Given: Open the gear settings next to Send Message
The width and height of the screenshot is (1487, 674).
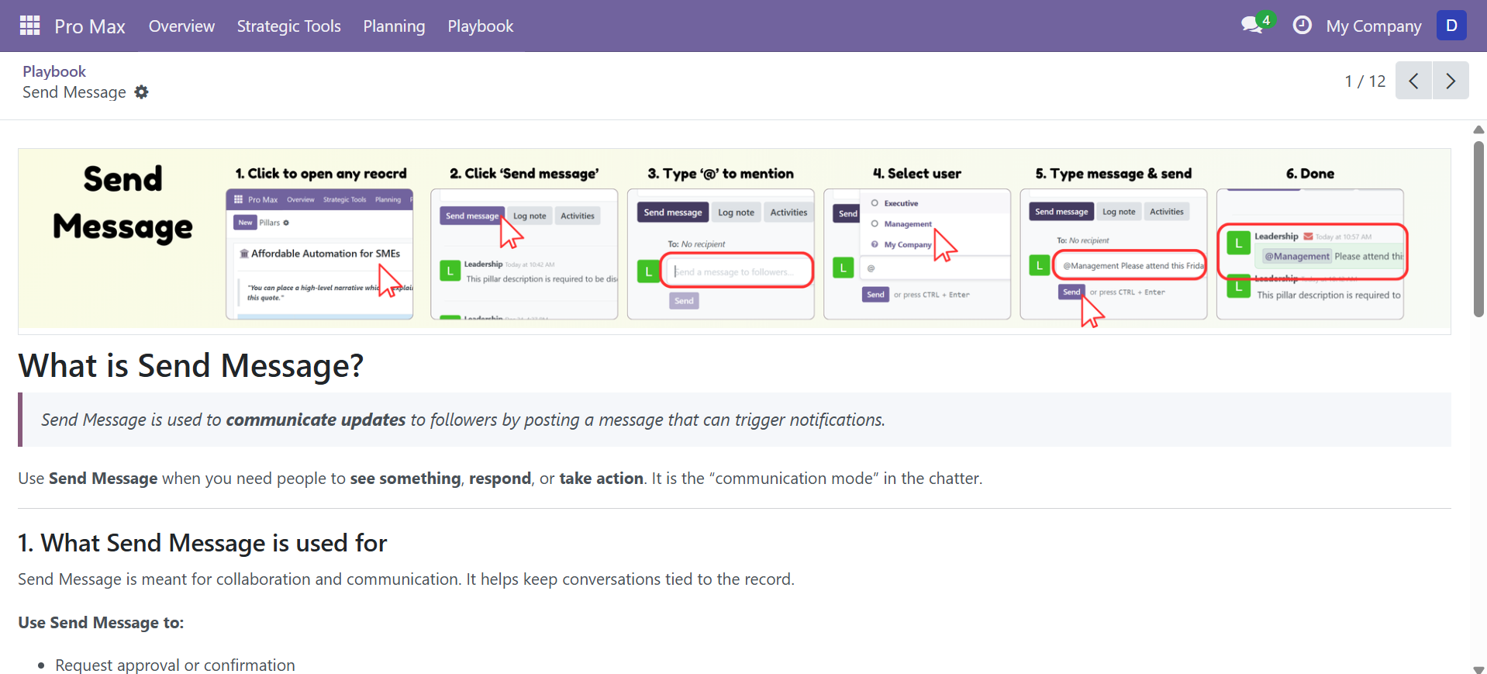Looking at the screenshot, I should point(141,92).
